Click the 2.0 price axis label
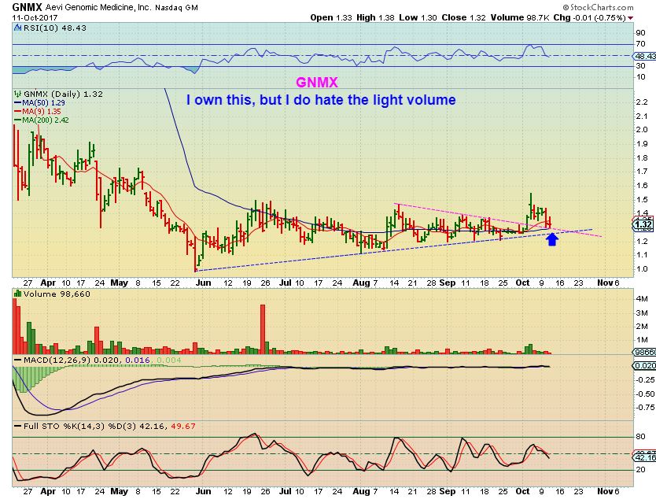This screenshot has width=656, height=499. pos(641,130)
